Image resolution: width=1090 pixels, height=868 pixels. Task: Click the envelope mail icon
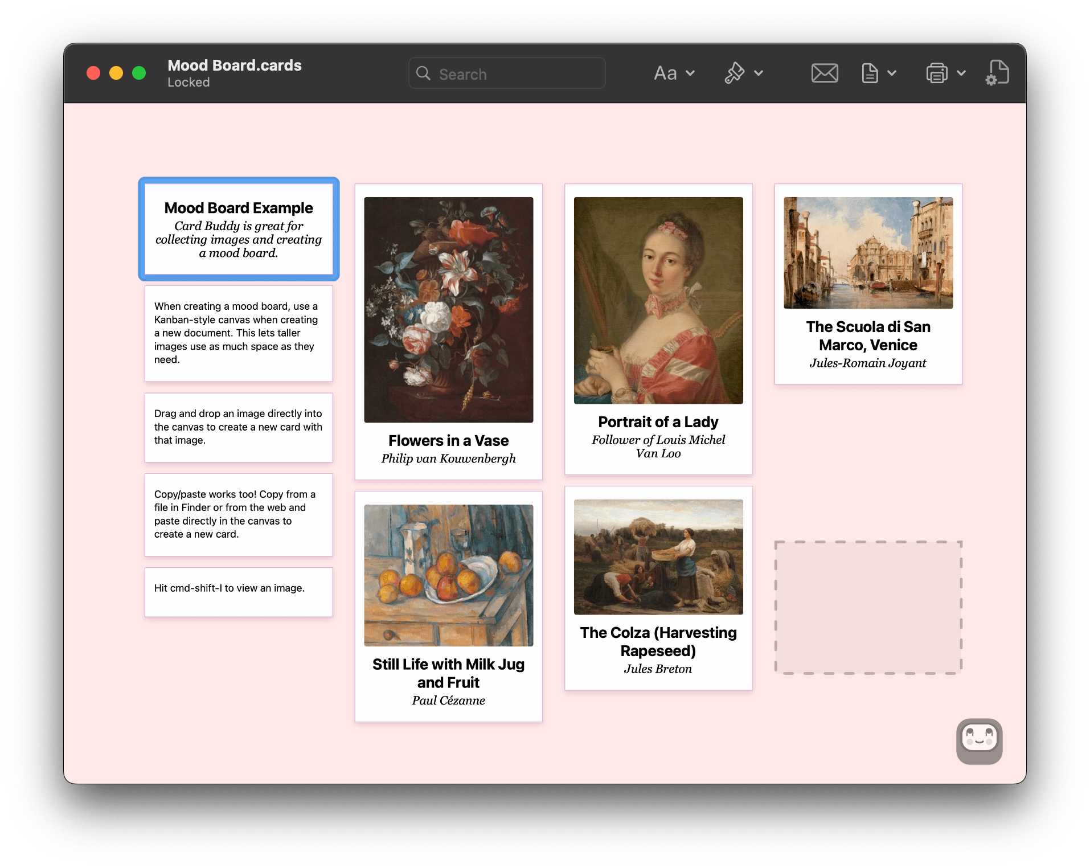(x=825, y=73)
